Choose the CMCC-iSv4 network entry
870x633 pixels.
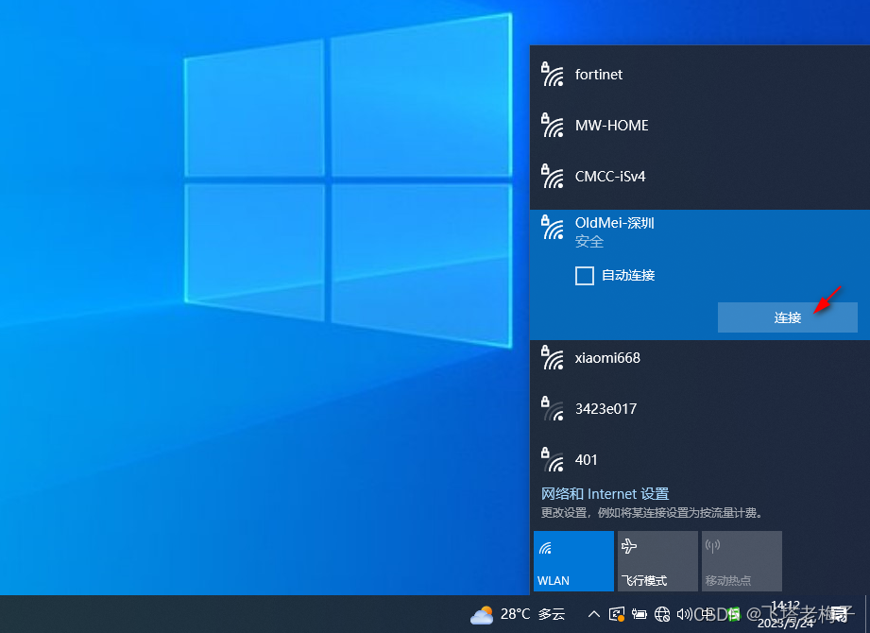(700, 177)
